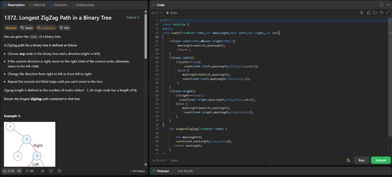
Task: Show the Topics tag
Action: (x=27, y=28)
